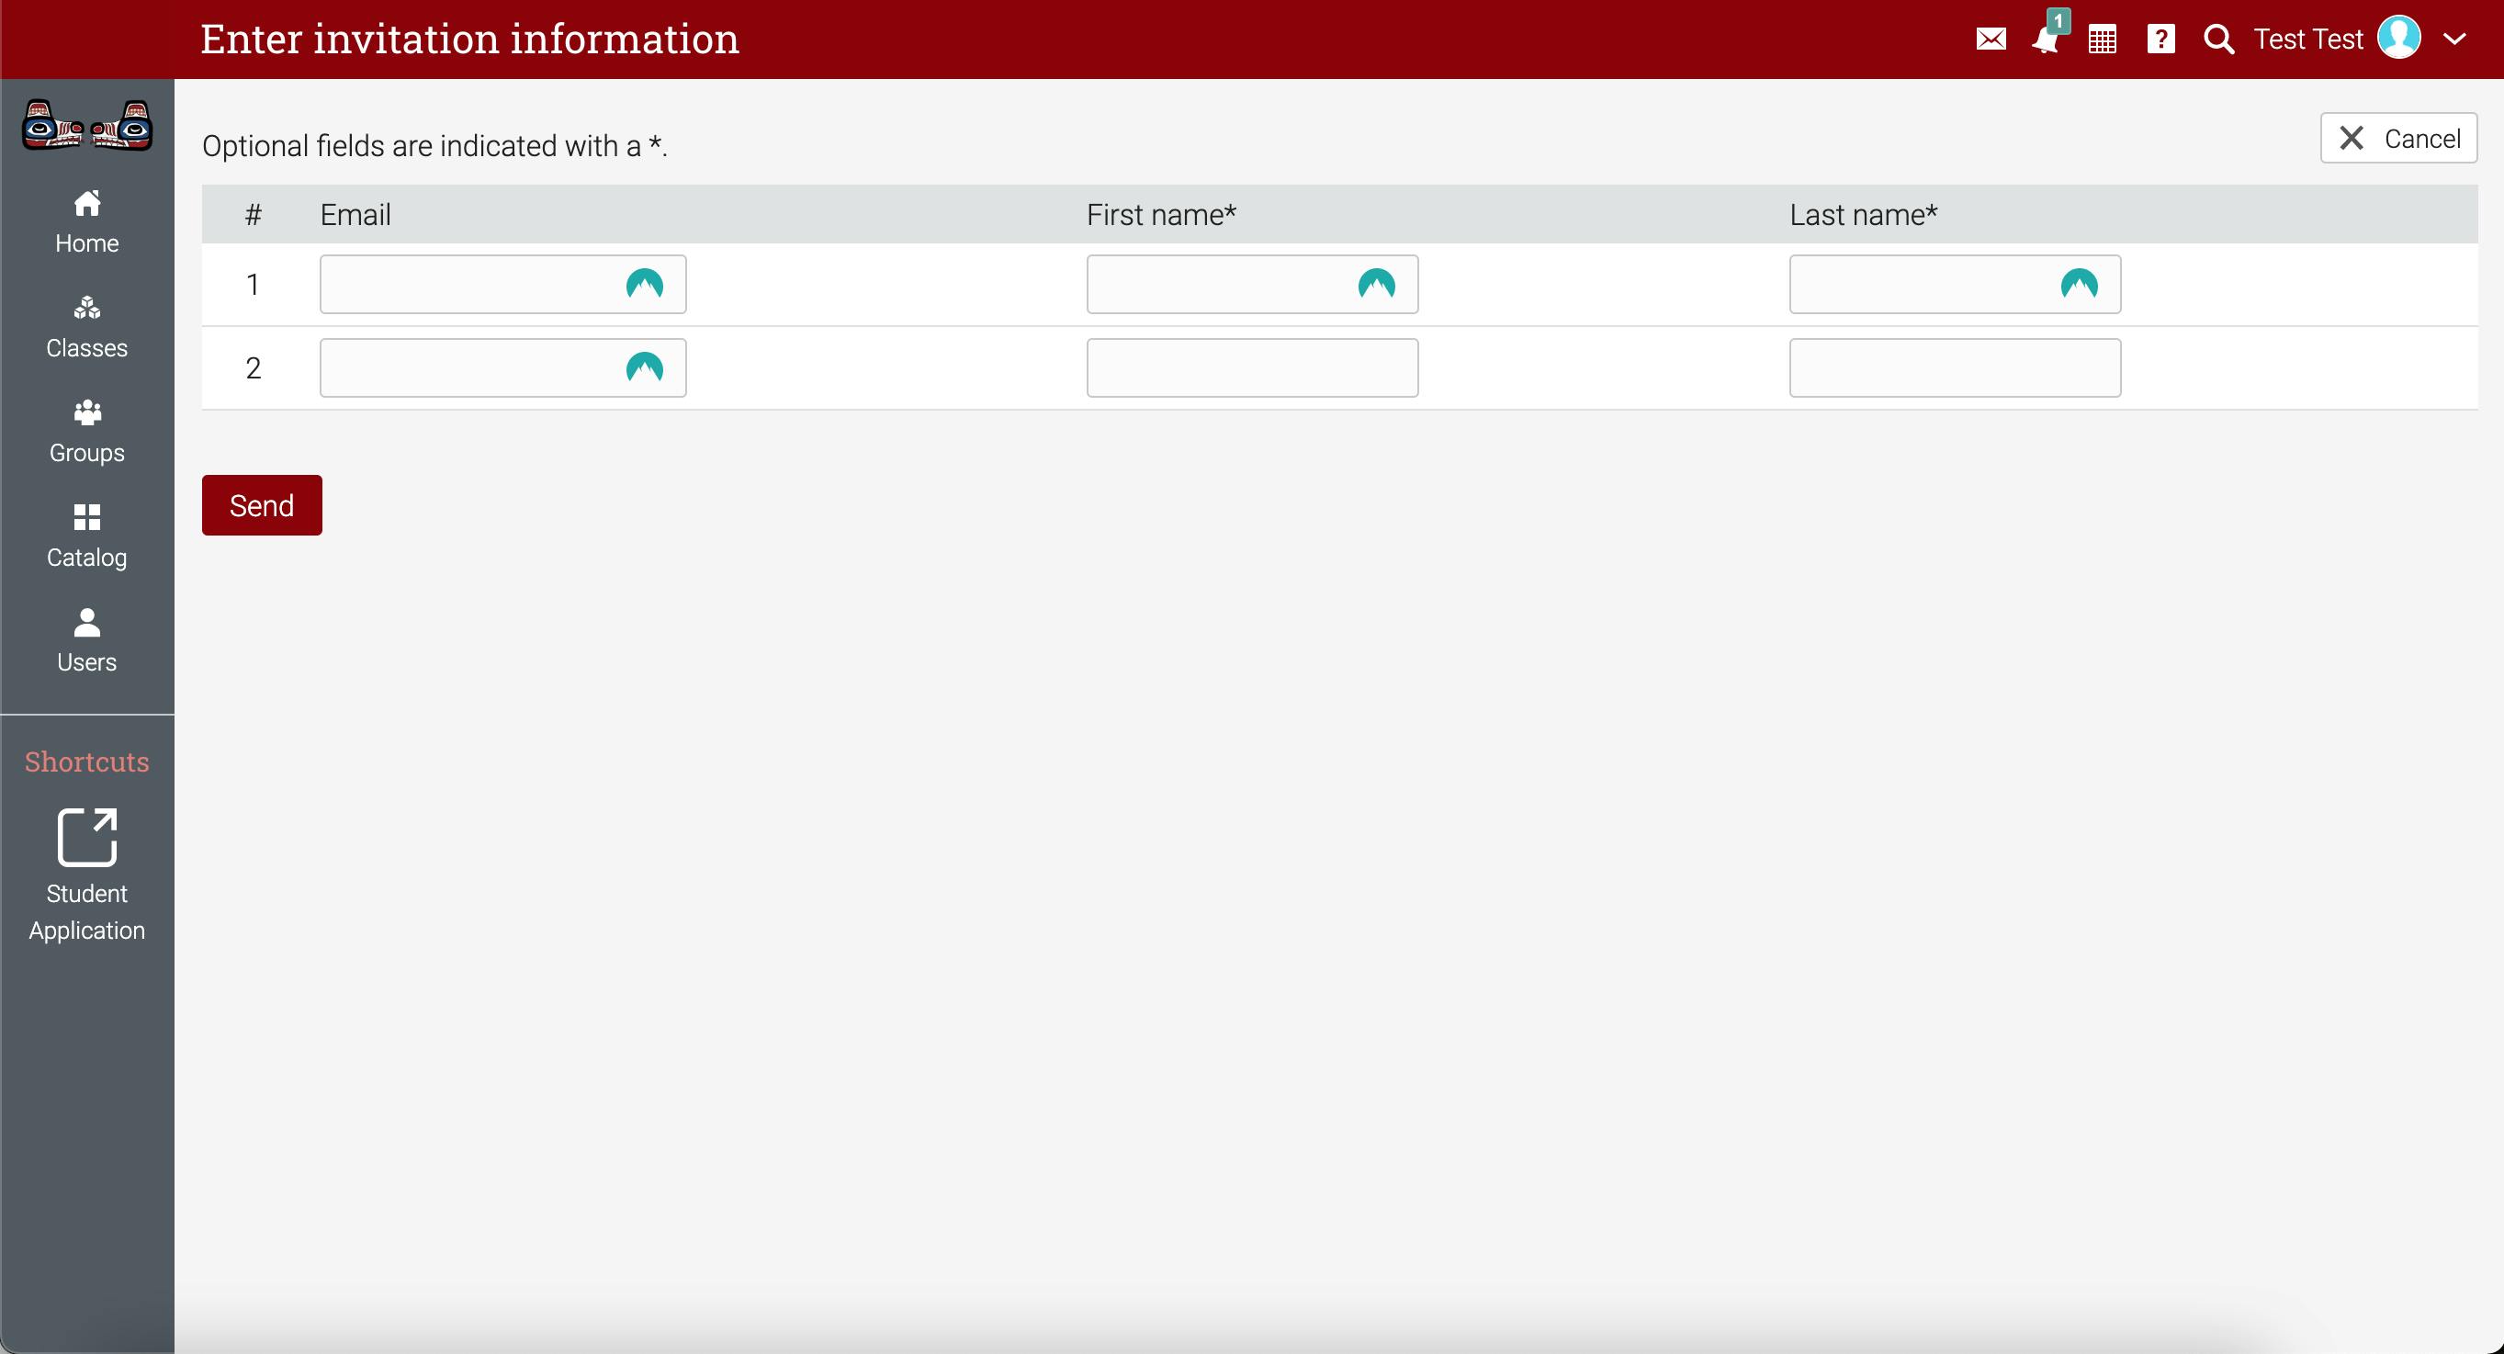Click the help question mark icon
This screenshot has height=1354, width=2504.
pyautogui.click(x=2160, y=39)
